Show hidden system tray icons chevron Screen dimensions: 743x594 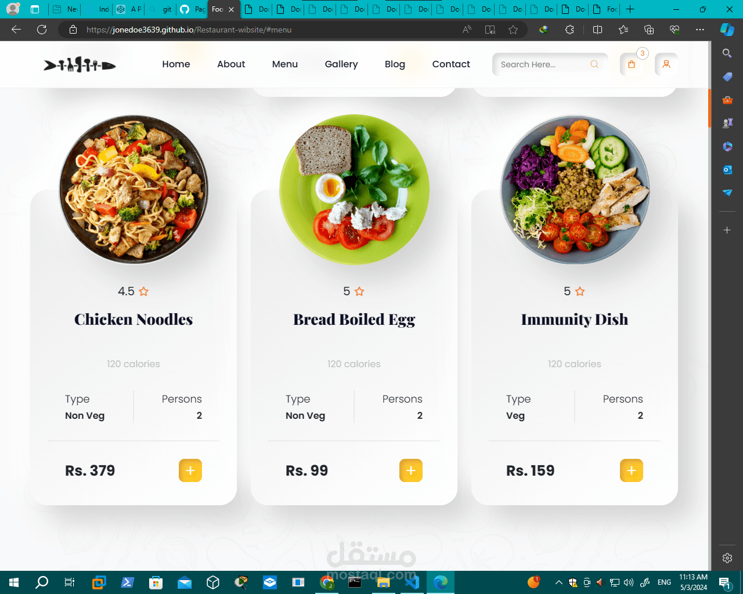click(x=558, y=582)
